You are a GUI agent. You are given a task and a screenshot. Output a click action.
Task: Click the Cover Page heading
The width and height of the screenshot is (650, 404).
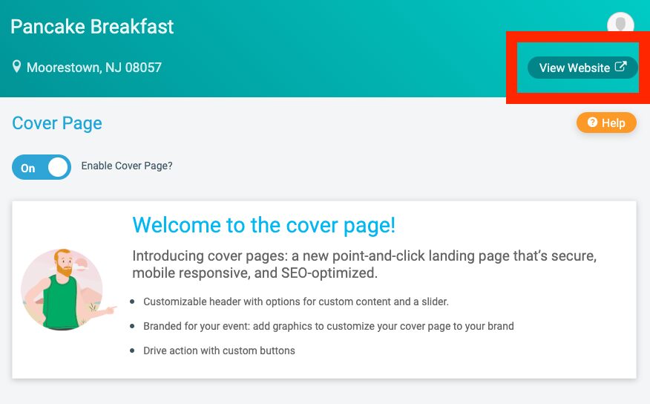[57, 123]
